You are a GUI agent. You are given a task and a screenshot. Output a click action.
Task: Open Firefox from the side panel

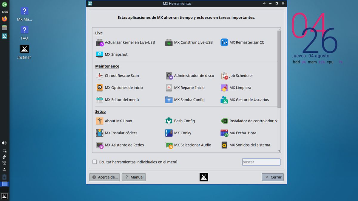(x=4, y=19)
